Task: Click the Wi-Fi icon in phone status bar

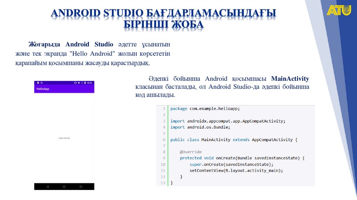Action: pyautogui.click(x=79, y=83)
